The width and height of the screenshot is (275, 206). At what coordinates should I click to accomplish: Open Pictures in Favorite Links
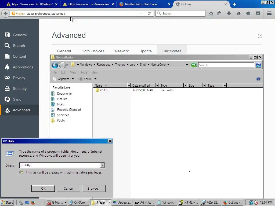(62, 99)
